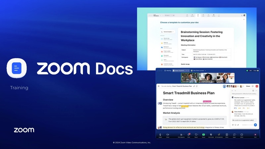Choose Discussion template
This screenshot has height=149, width=265.
[166, 56]
